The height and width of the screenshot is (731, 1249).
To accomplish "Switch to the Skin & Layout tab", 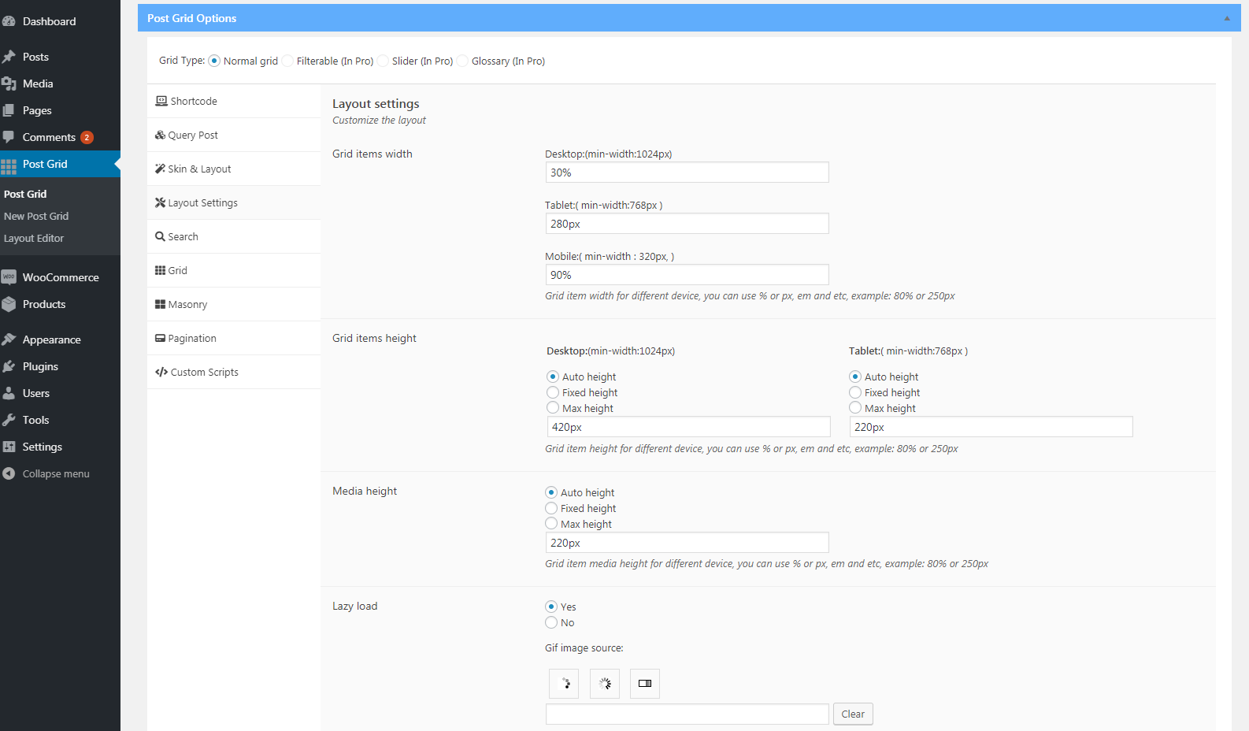I will (x=199, y=169).
